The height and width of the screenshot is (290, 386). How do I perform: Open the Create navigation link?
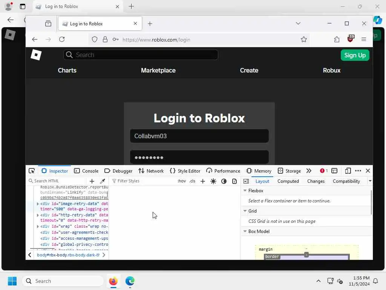[249, 71]
